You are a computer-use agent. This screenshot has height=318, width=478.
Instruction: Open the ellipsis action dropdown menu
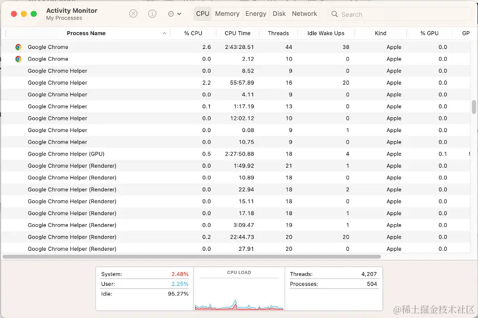click(x=175, y=14)
